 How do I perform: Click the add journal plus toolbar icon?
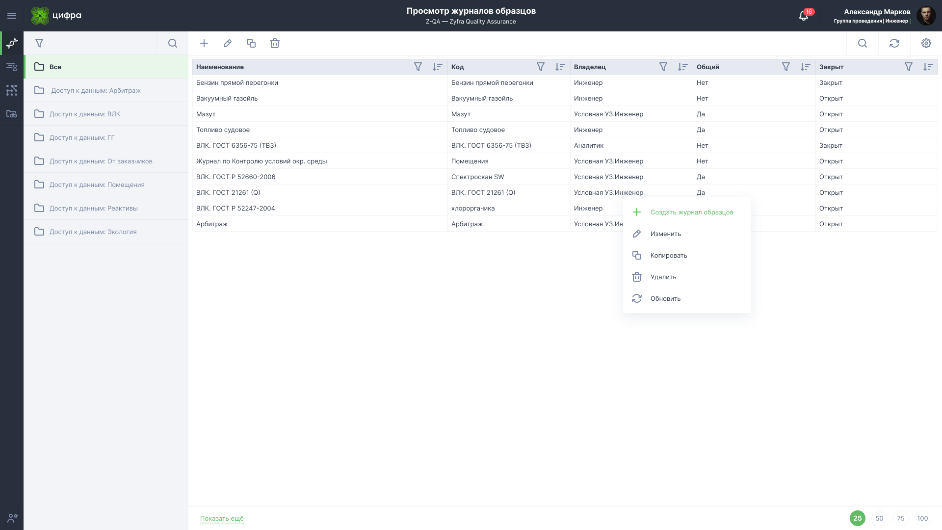click(x=204, y=43)
